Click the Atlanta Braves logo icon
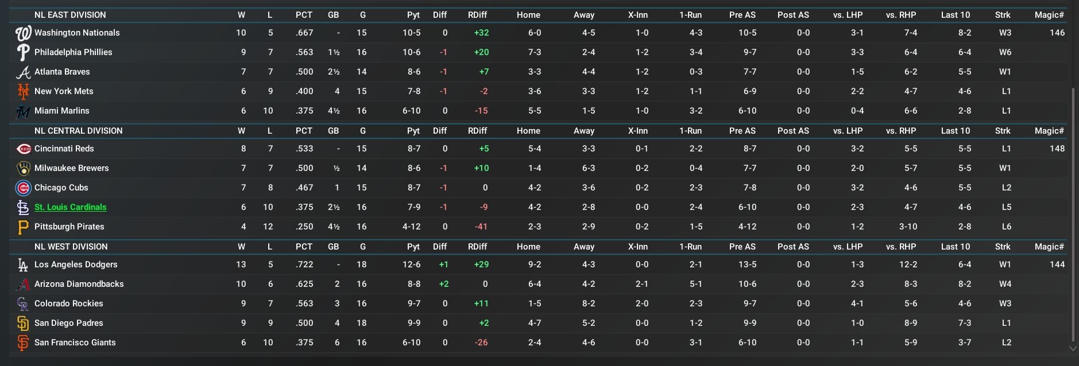 [x=23, y=72]
